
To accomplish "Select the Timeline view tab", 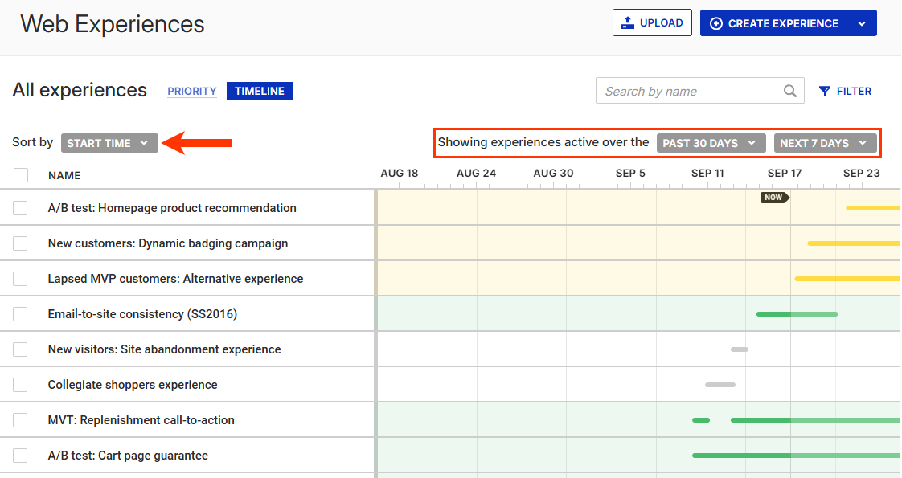I will (x=260, y=92).
